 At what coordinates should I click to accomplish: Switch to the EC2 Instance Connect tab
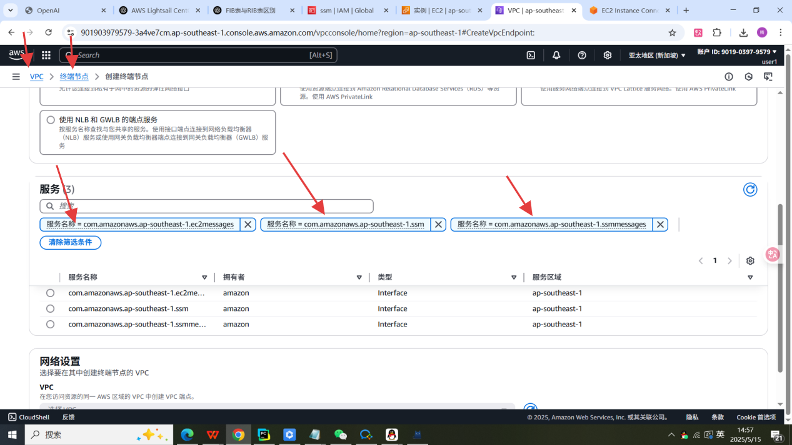point(631,10)
